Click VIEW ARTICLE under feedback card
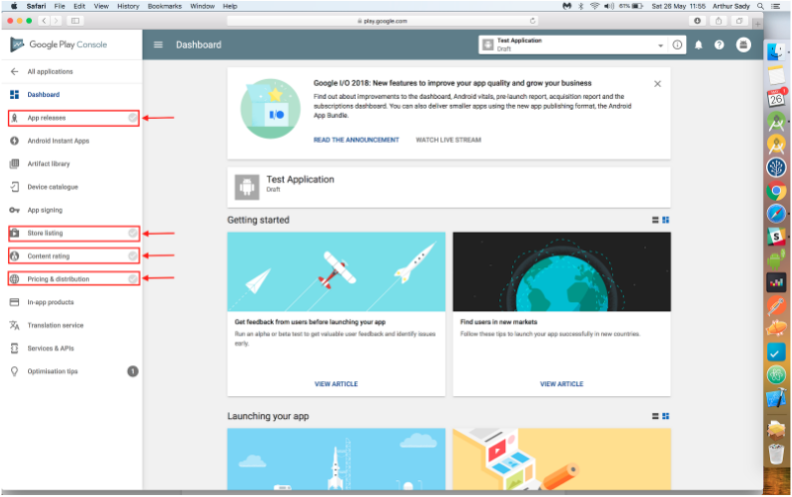Viewport: 792px width, 497px height. coord(336,384)
